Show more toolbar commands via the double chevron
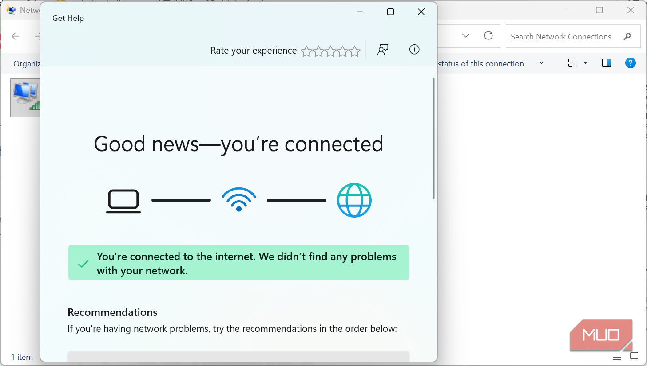The image size is (647, 366). point(541,63)
